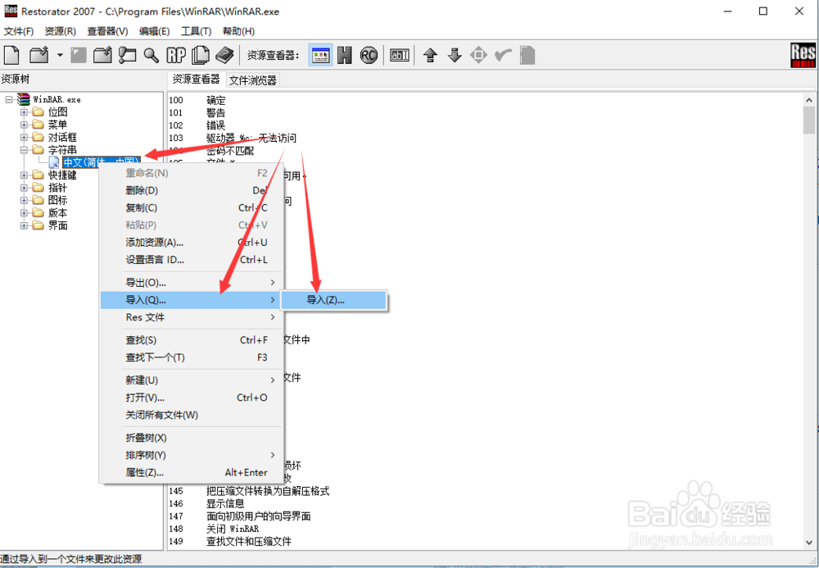The image size is (819, 568).
Task: Click the grey document toolbar icon
Action: 527,55
